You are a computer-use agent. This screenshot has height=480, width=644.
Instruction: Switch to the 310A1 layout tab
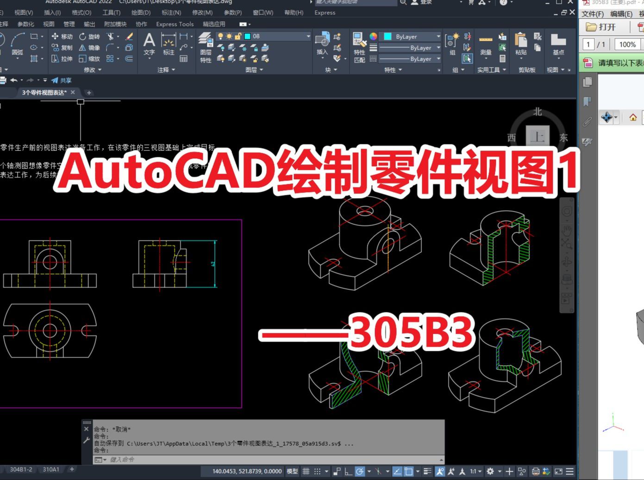(x=50, y=469)
